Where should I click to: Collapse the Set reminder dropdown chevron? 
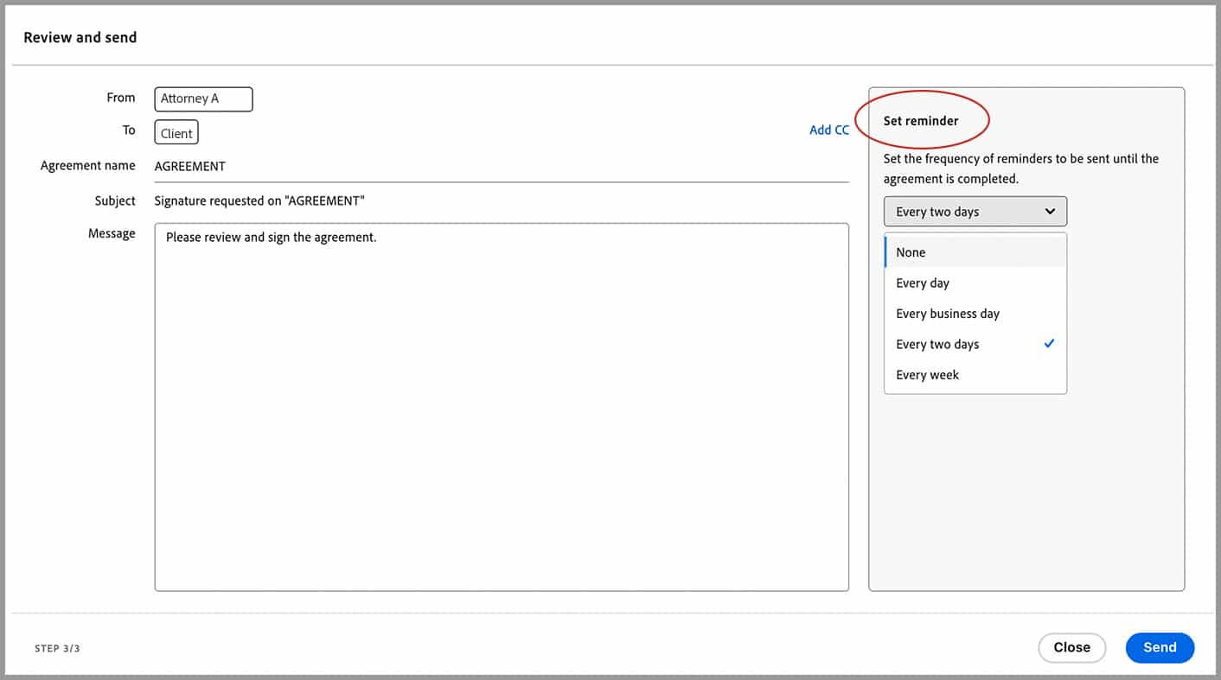(x=1049, y=211)
